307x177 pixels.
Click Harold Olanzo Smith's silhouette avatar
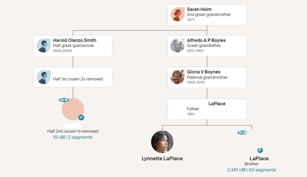pyautogui.click(x=44, y=46)
